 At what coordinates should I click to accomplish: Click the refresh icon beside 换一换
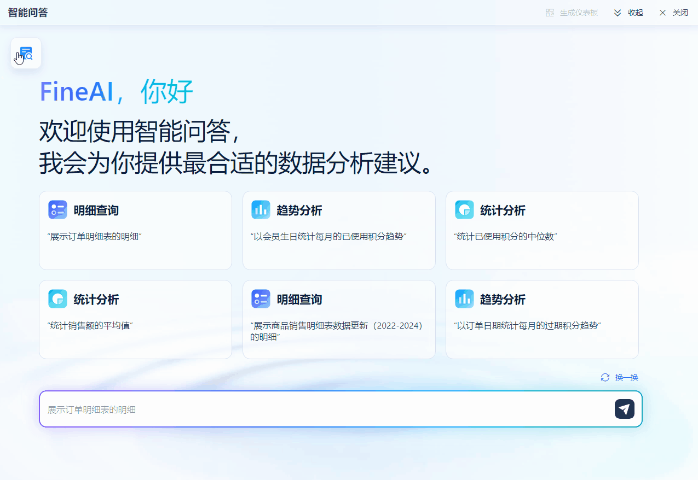pos(605,377)
